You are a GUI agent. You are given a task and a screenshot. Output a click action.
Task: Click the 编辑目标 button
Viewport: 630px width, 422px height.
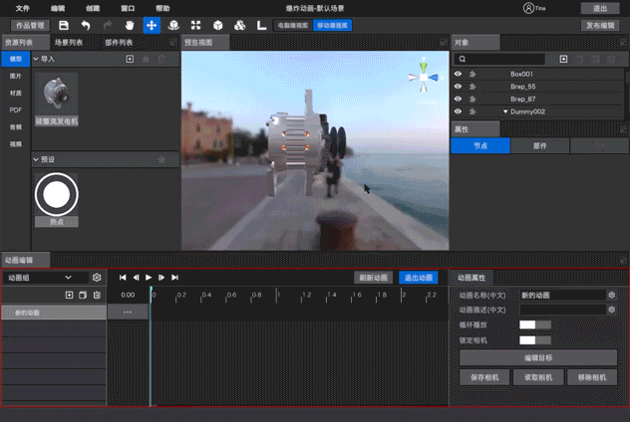point(538,358)
